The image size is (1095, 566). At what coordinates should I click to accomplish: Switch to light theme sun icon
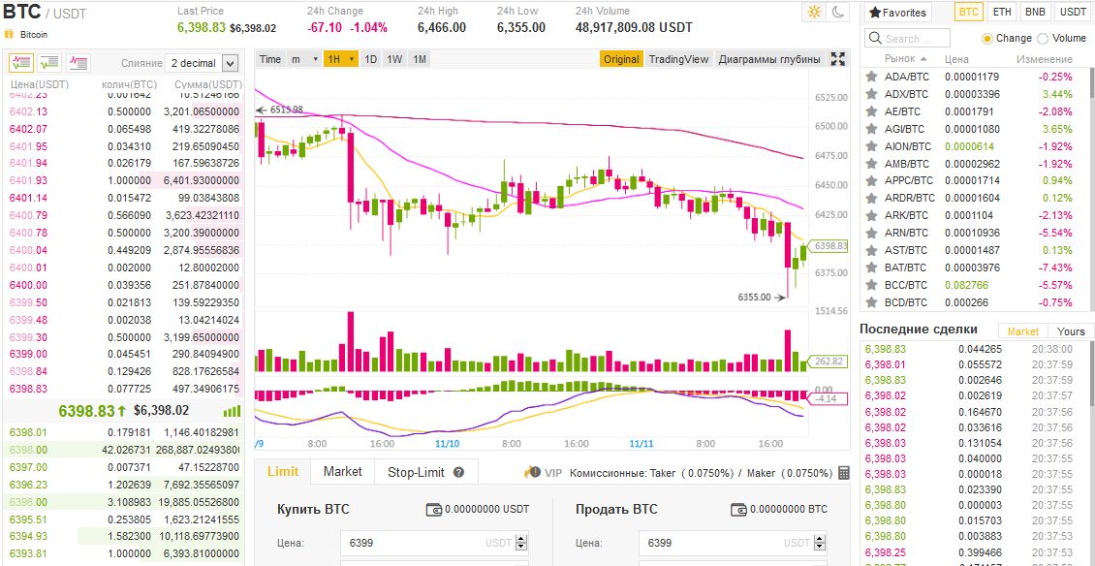(814, 13)
